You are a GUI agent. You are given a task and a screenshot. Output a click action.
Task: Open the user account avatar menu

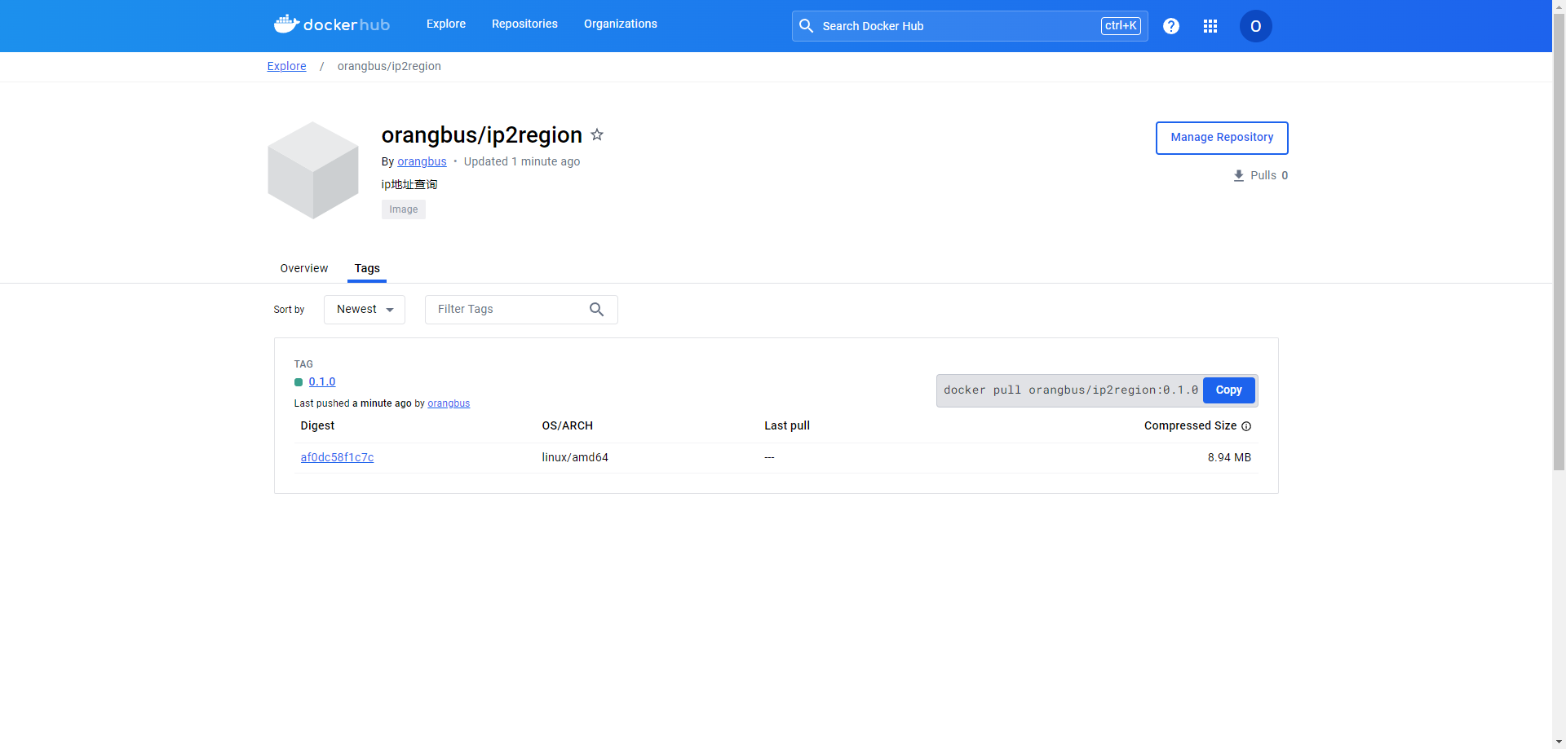point(1255,26)
